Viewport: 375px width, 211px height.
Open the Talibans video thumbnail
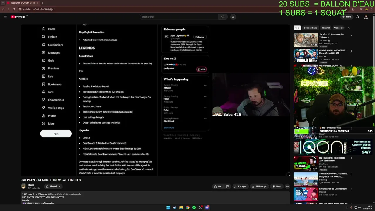pos(306,40)
